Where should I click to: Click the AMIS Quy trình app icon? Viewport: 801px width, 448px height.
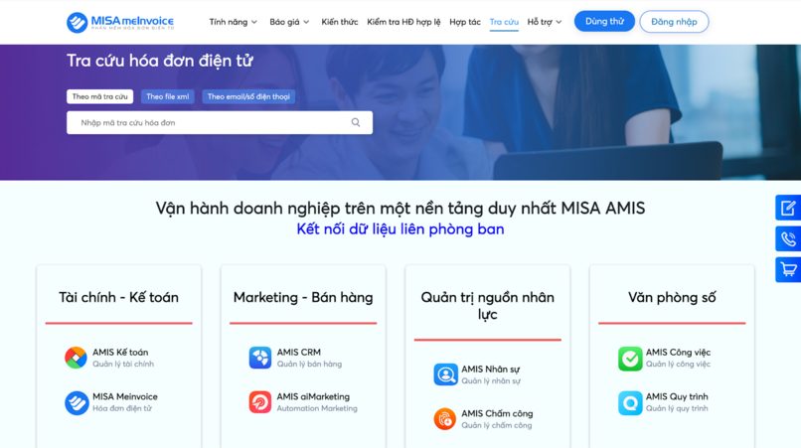click(630, 402)
